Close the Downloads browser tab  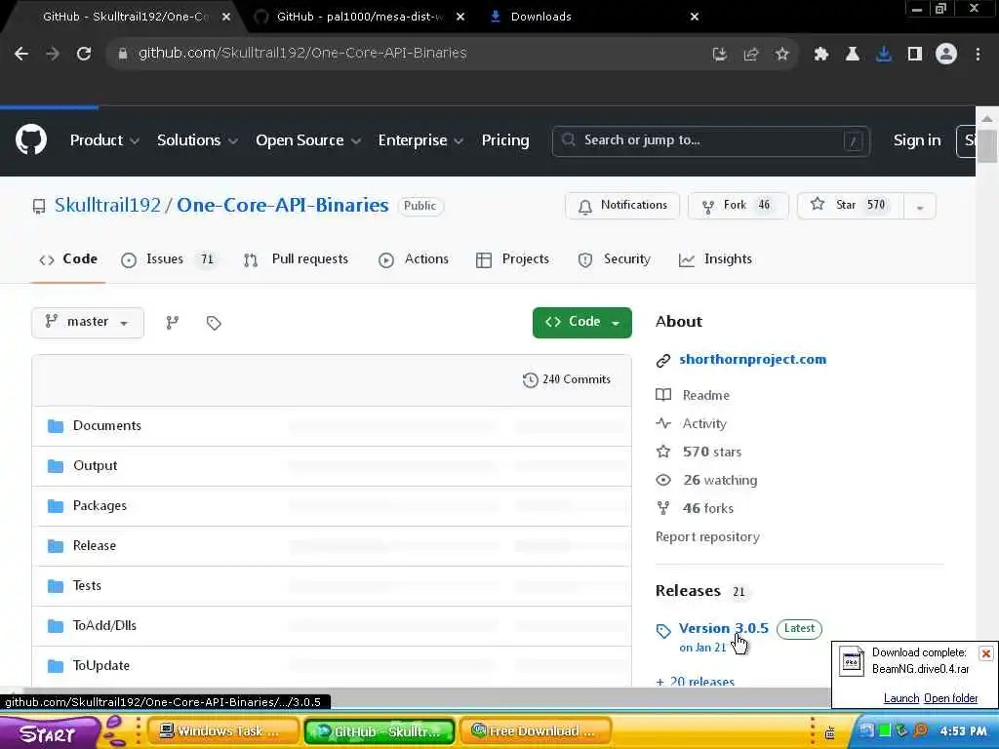coord(695,17)
